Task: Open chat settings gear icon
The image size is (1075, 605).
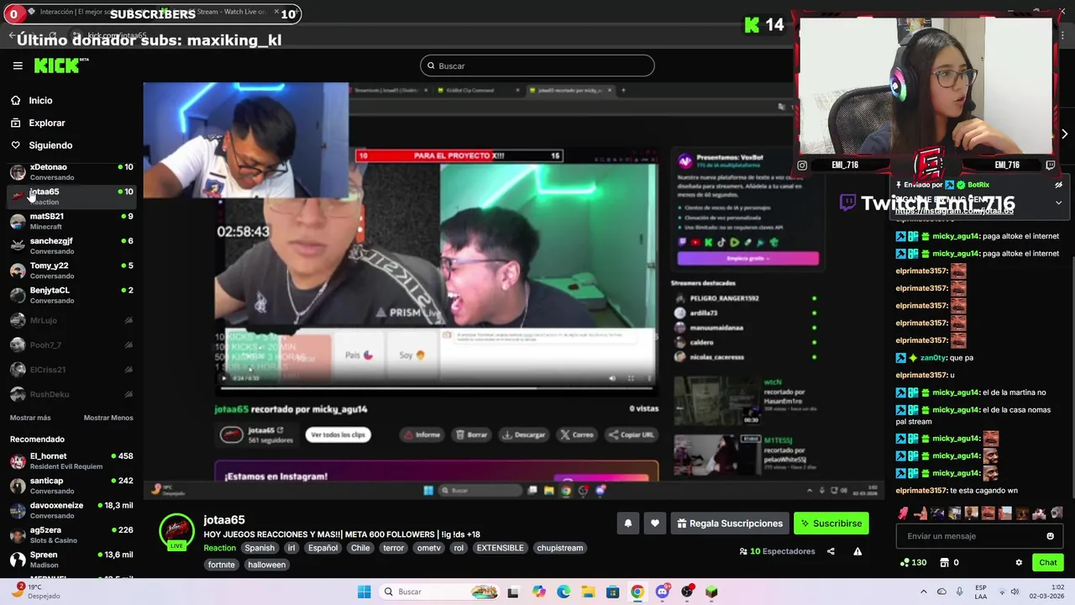Action: point(1019,563)
